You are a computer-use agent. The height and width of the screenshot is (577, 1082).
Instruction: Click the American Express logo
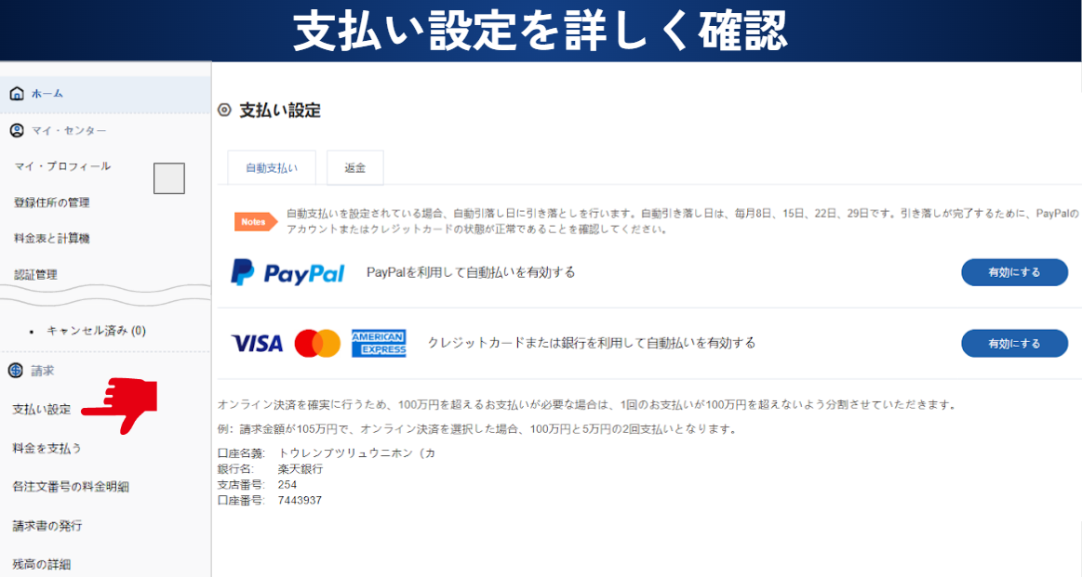click(379, 343)
